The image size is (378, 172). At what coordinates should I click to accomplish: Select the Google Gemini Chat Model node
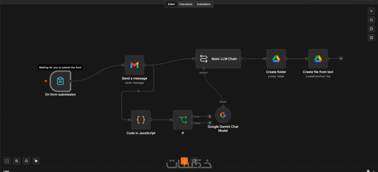point(223,115)
